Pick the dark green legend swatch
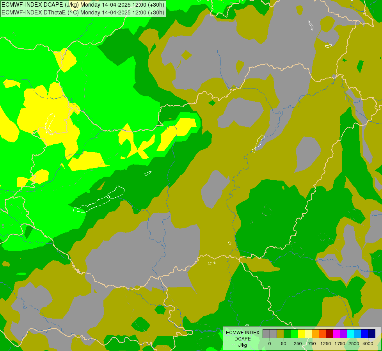Viewport: 382px width, 351px height. pyautogui.click(x=287, y=333)
